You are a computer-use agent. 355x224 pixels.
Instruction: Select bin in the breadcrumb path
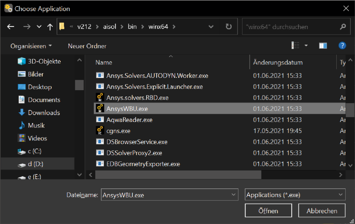(x=132, y=27)
